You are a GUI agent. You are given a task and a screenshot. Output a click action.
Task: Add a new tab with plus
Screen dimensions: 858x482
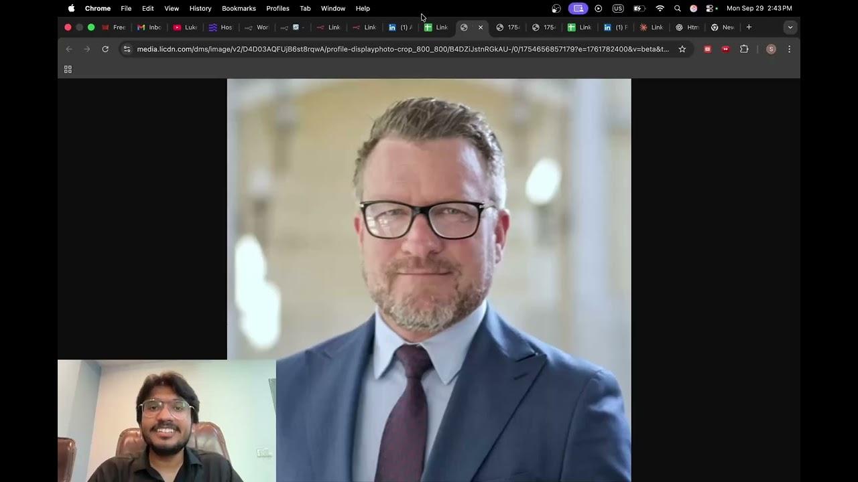click(x=749, y=27)
